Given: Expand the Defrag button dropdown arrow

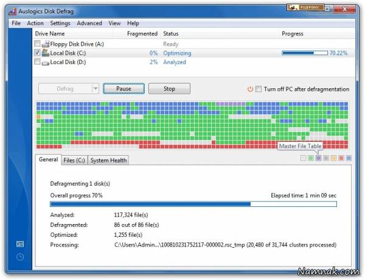Looking at the screenshot, I should click(95, 89).
